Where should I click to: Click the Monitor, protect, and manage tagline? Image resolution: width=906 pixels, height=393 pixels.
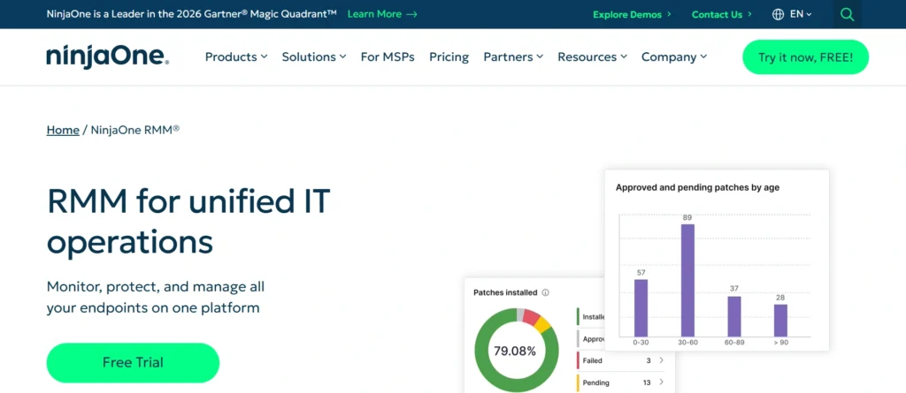[156, 298]
